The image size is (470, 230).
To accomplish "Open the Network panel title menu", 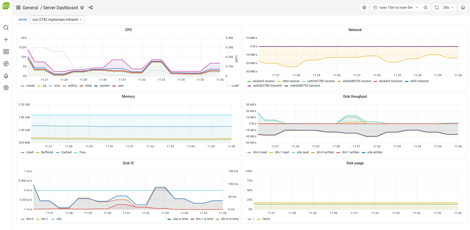I will pos(355,30).
